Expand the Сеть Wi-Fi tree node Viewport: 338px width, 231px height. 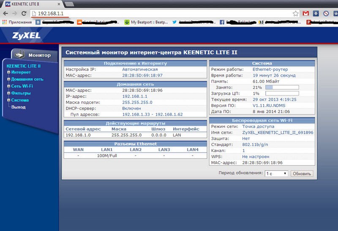click(x=8, y=86)
